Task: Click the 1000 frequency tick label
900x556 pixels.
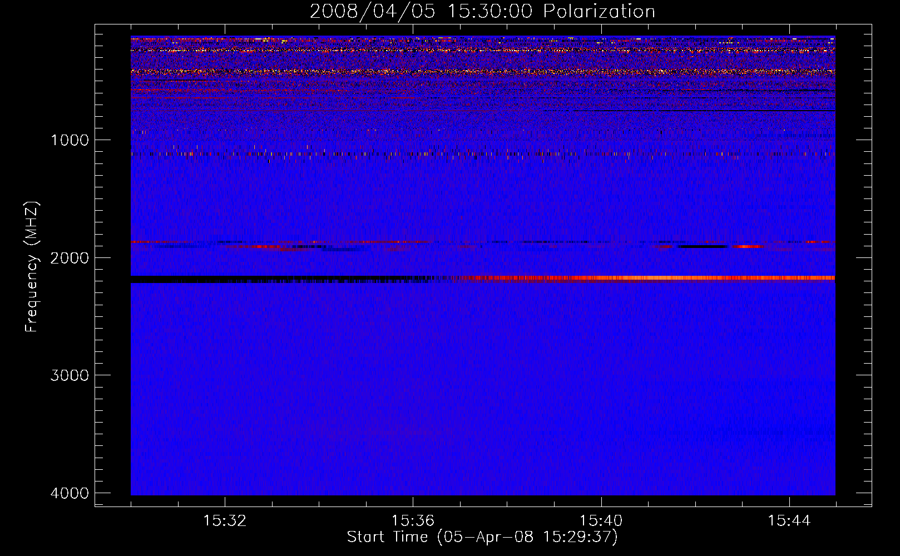Action: pyautogui.click(x=70, y=140)
